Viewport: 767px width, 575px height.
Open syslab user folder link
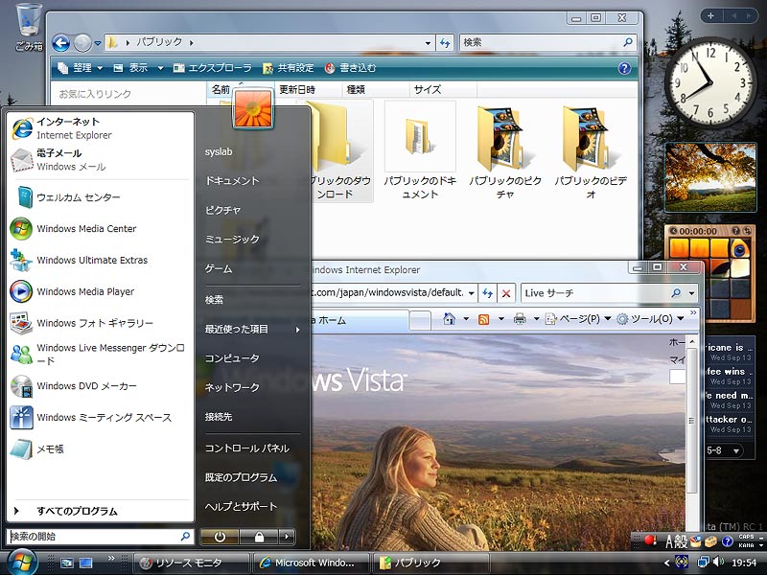click(x=219, y=152)
